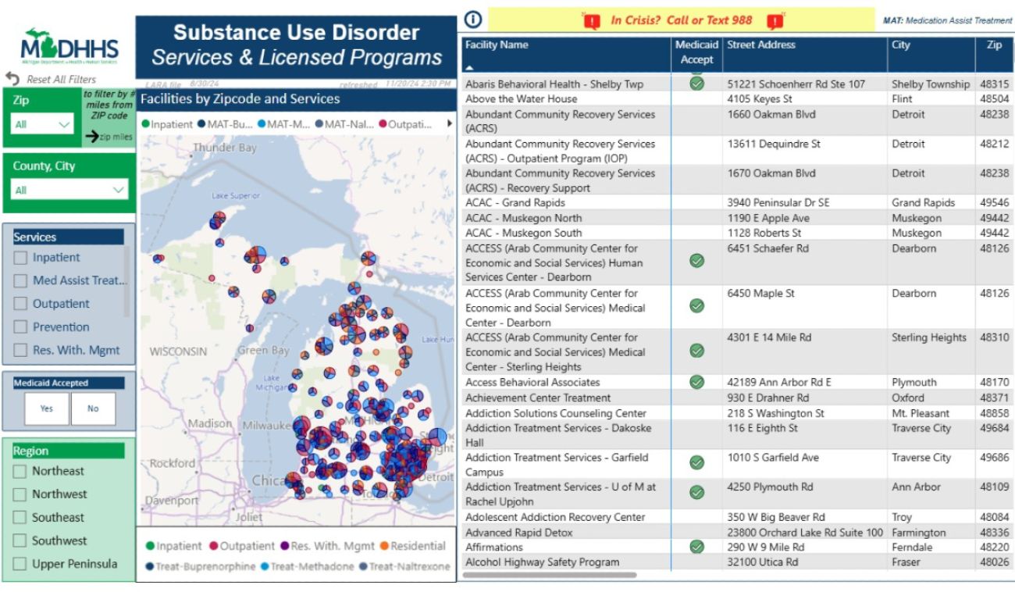Click the Residential orange swatch in bottom legend
This screenshot has width=1015, height=592.
384,547
